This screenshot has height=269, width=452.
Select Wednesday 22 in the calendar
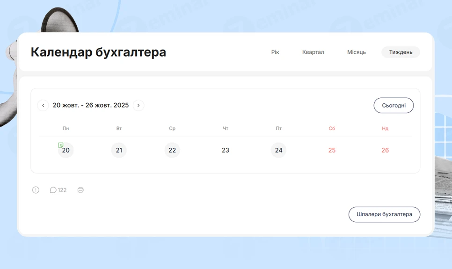point(172,150)
